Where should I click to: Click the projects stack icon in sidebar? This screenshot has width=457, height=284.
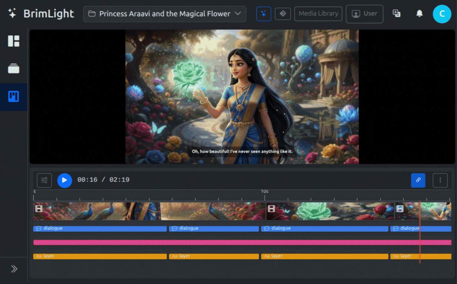13,68
